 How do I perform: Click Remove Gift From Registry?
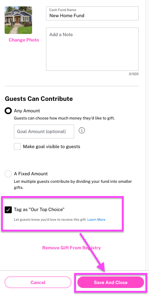[x=72, y=248]
